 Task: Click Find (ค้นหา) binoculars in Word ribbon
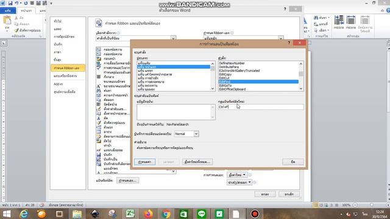click(x=322, y=18)
